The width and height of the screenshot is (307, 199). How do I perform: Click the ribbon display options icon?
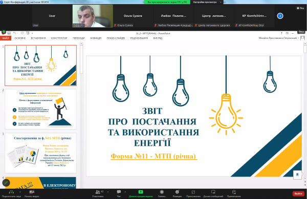287,33
